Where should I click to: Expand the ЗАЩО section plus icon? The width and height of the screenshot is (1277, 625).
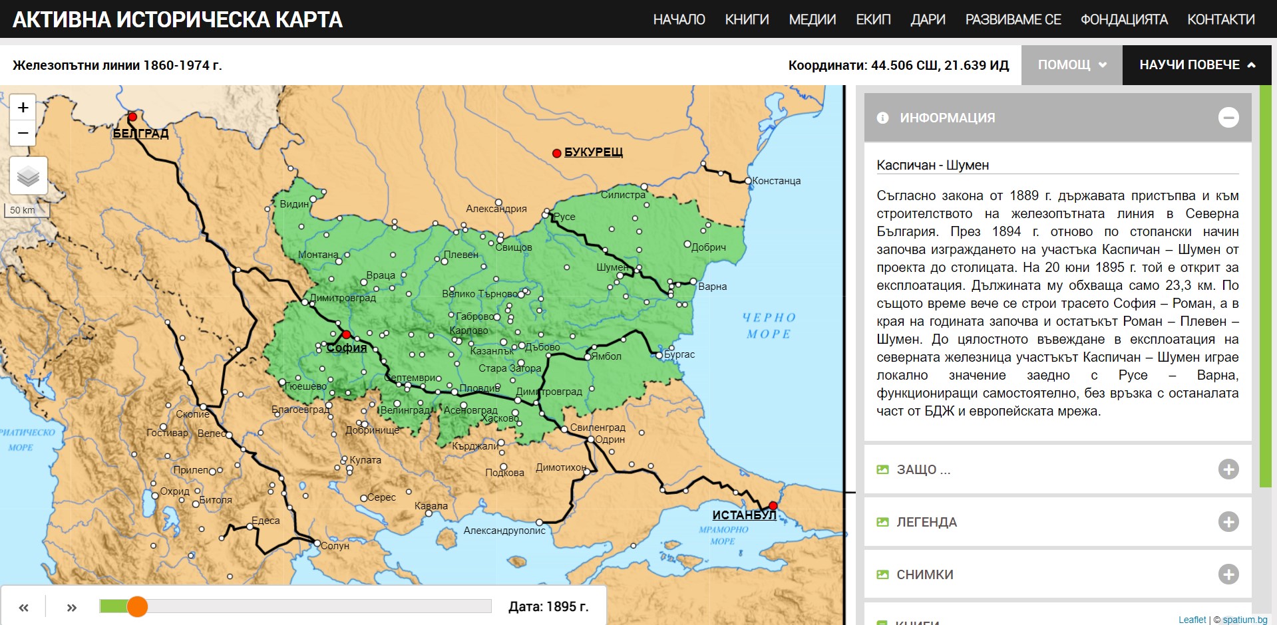point(1228,469)
